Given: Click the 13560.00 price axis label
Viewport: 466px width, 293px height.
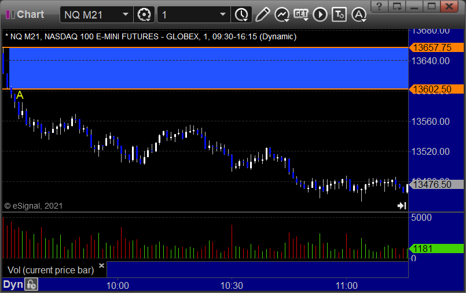Looking at the screenshot, I should 430,121.
